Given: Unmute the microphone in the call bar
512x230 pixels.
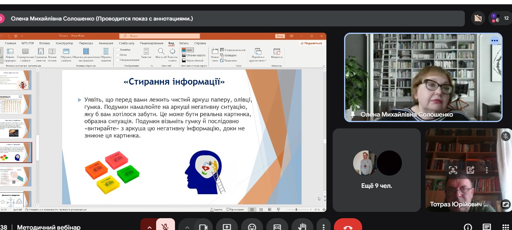Looking at the screenshot, I should pyautogui.click(x=166, y=226).
